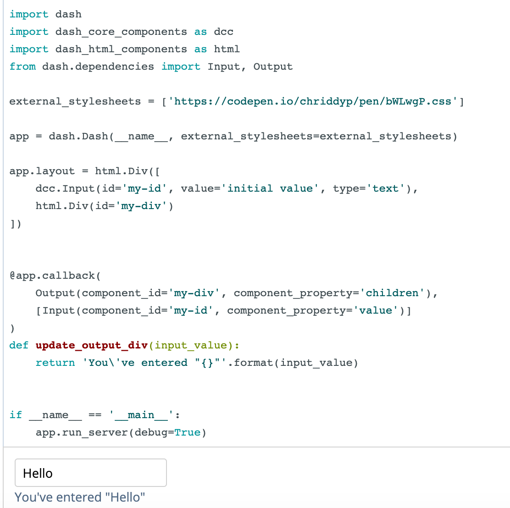Viewport: 510px width, 508px height.
Task: Click the external_stylesheets variable name
Action: [75, 101]
